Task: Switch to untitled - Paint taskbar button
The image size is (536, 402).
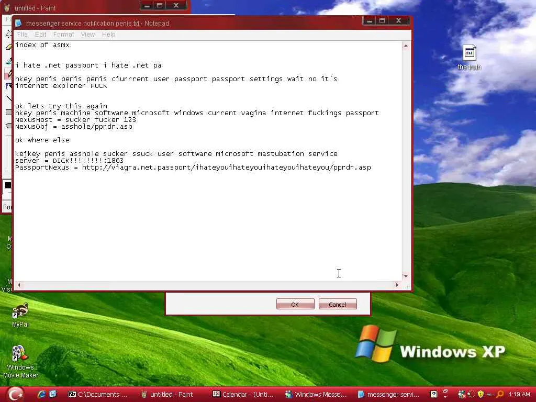Action: [167, 395]
